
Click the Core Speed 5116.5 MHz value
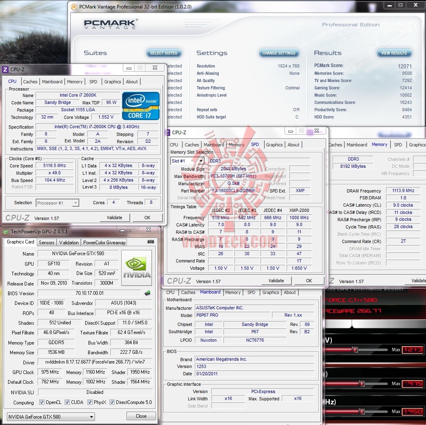pyautogui.click(x=55, y=165)
